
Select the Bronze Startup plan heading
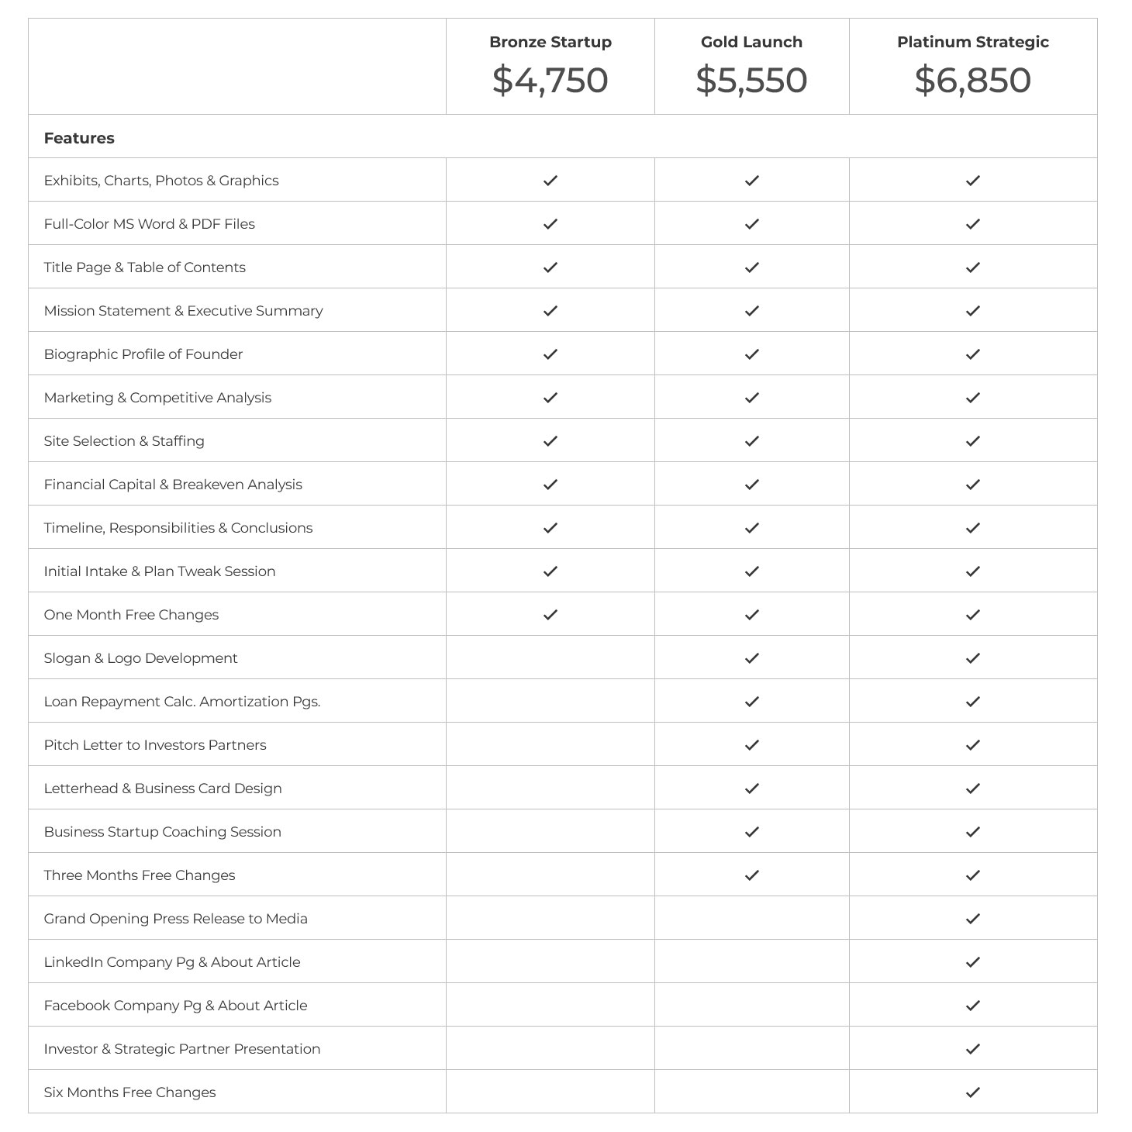pos(550,42)
